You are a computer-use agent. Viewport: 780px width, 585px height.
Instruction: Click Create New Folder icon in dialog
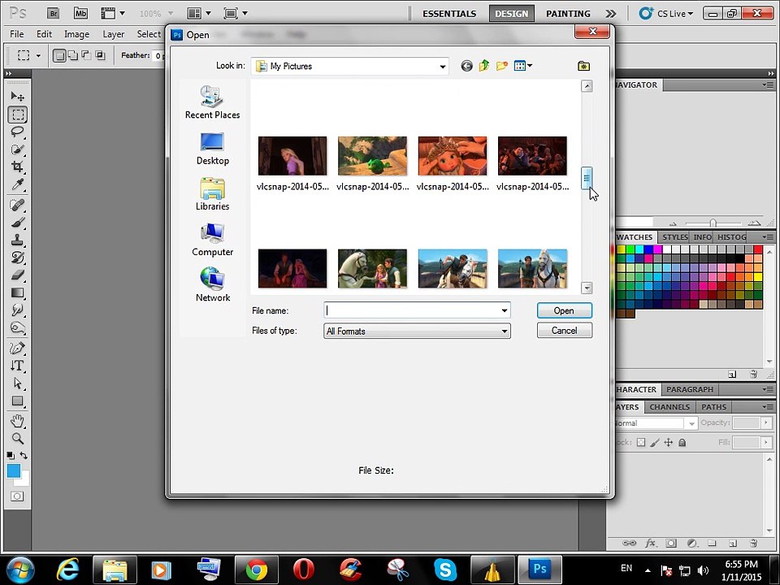502,66
